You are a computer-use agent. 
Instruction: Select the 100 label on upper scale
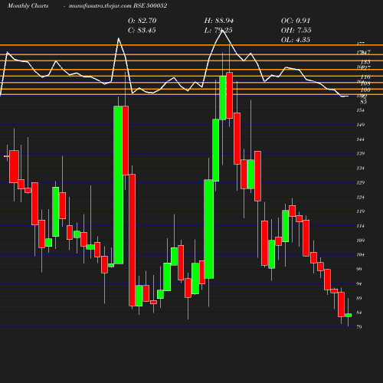tap(365, 90)
